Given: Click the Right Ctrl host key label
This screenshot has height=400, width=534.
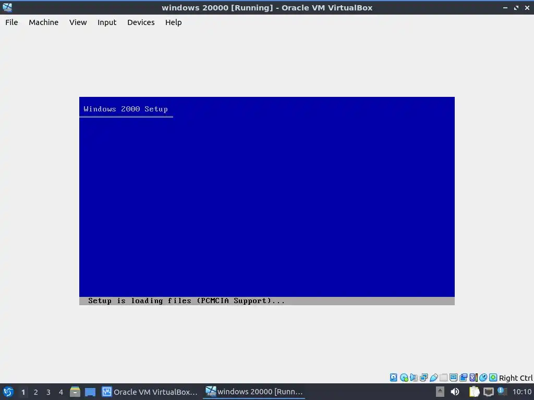Looking at the screenshot, I should [516, 378].
